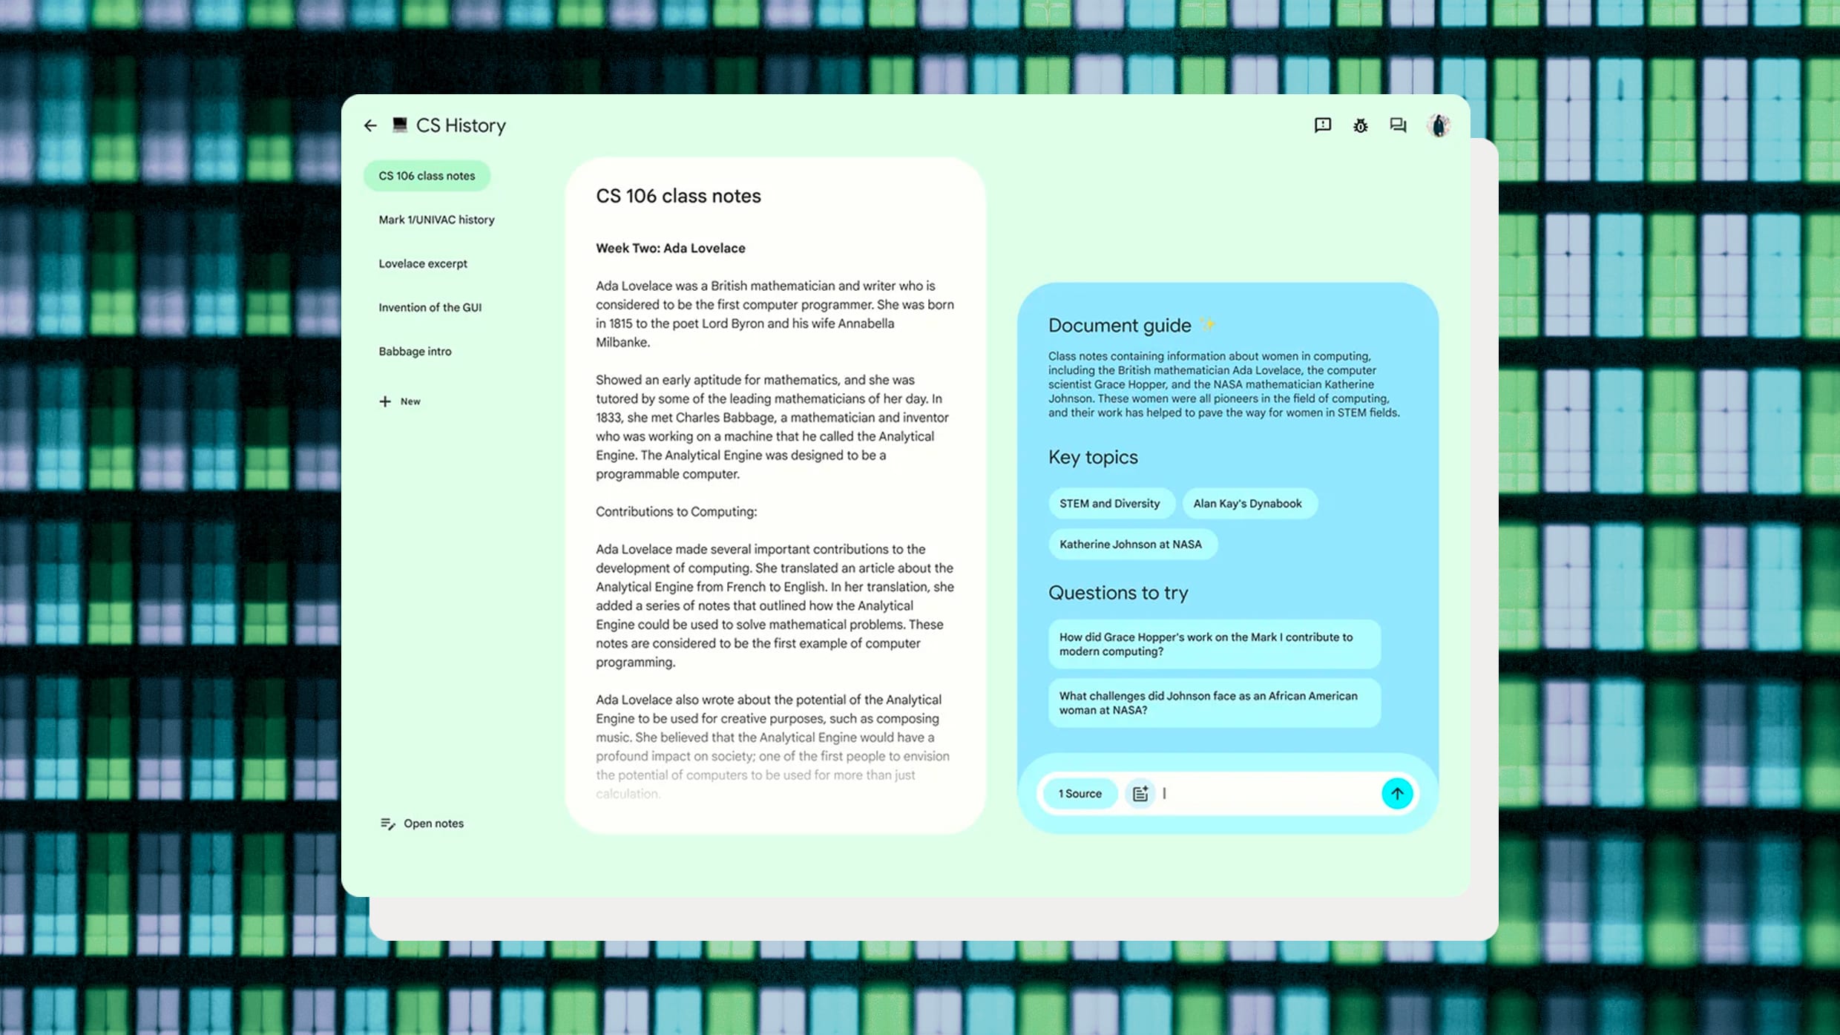Screen dimensions: 1840x1035
Task: Expand 'Invention of the GUI' sidebar item
Action: click(x=430, y=306)
